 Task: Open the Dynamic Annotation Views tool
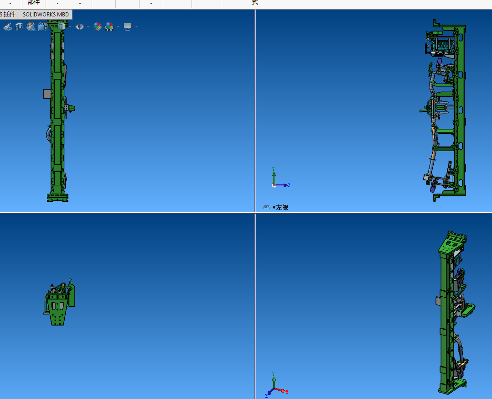(31, 27)
